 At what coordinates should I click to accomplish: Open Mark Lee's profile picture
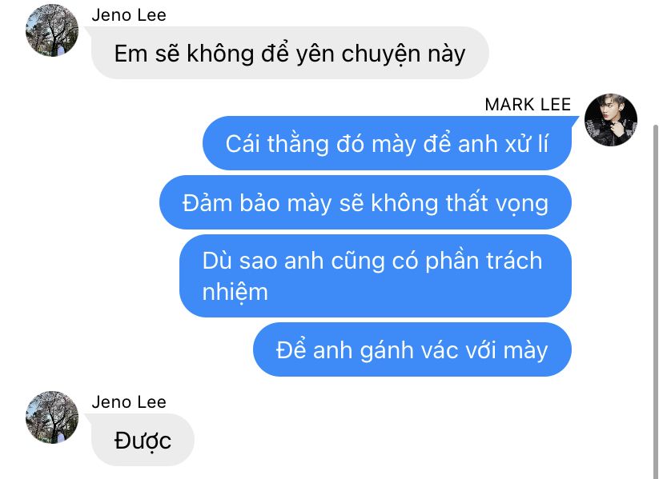(611, 120)
